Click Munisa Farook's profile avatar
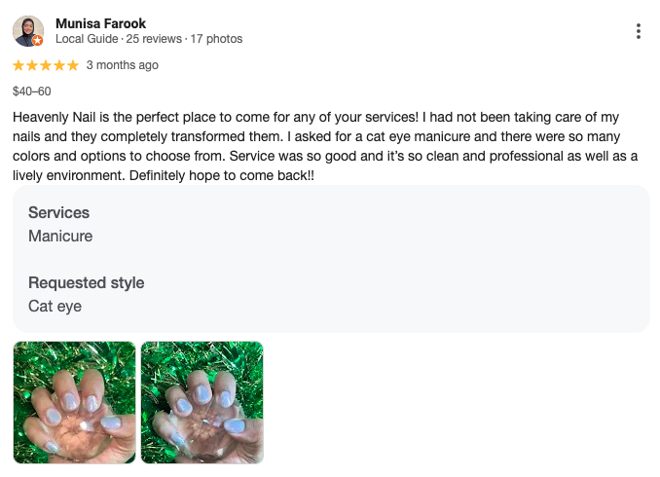Screen dimensions: 660x477 click(28, 31)
